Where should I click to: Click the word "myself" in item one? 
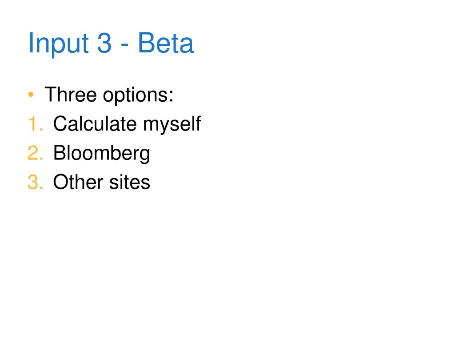click(172, 124)
